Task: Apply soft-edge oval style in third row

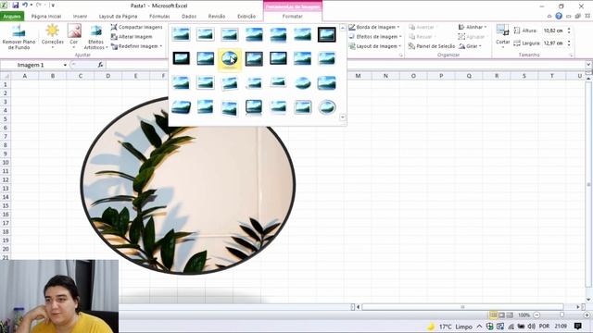Action: tap(303, 82)
